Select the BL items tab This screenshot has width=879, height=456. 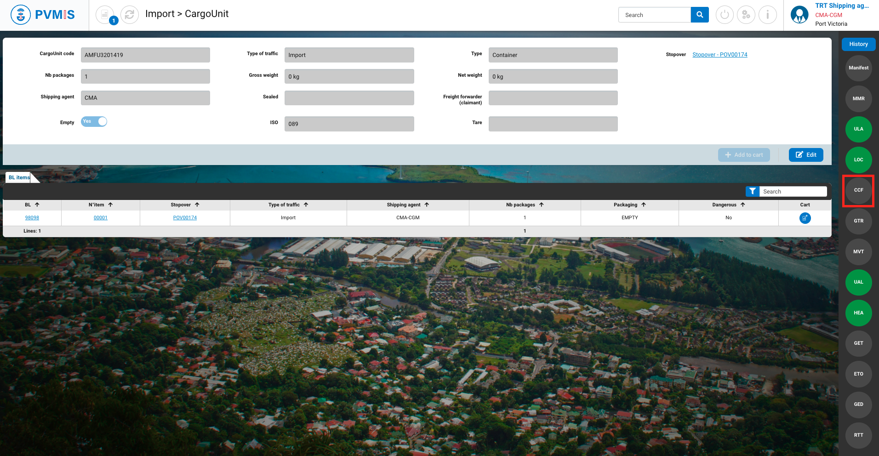[x=19, y=177]
